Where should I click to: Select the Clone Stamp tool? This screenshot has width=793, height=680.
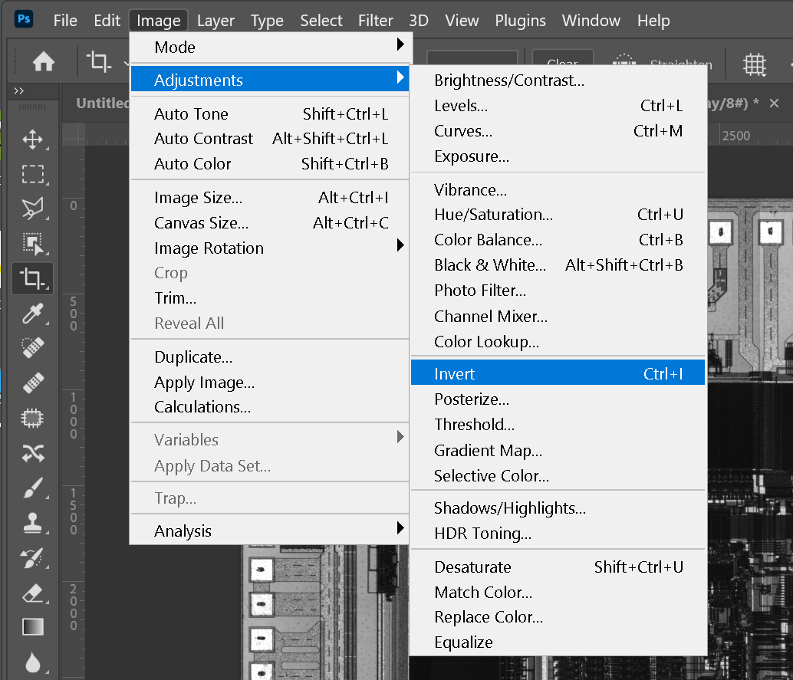coord(32,523)
